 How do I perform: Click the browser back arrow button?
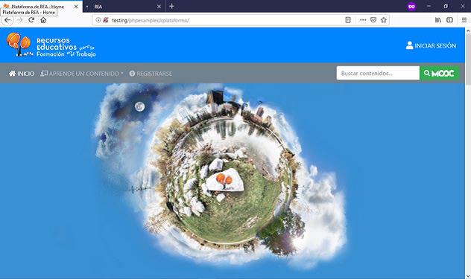7,20
